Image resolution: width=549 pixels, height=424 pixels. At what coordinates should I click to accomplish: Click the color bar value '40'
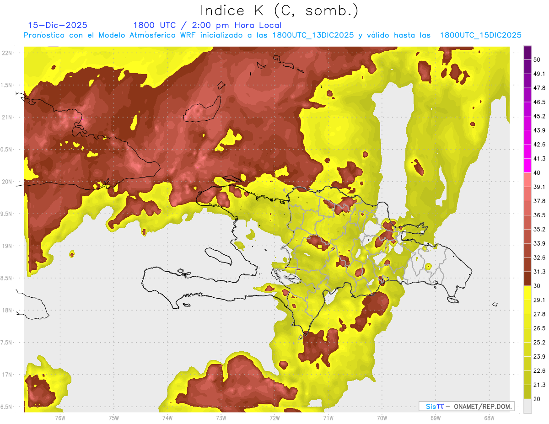click(537, 173)
